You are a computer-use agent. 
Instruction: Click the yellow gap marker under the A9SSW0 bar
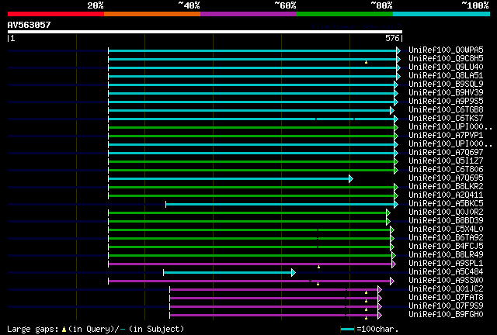pos(318,284)
